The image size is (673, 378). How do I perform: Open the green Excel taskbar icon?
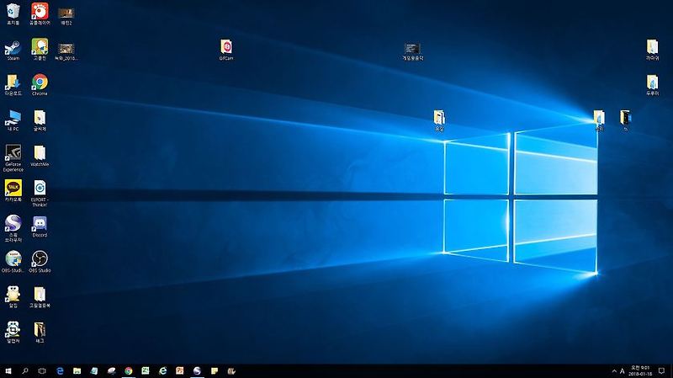(146, 370)
